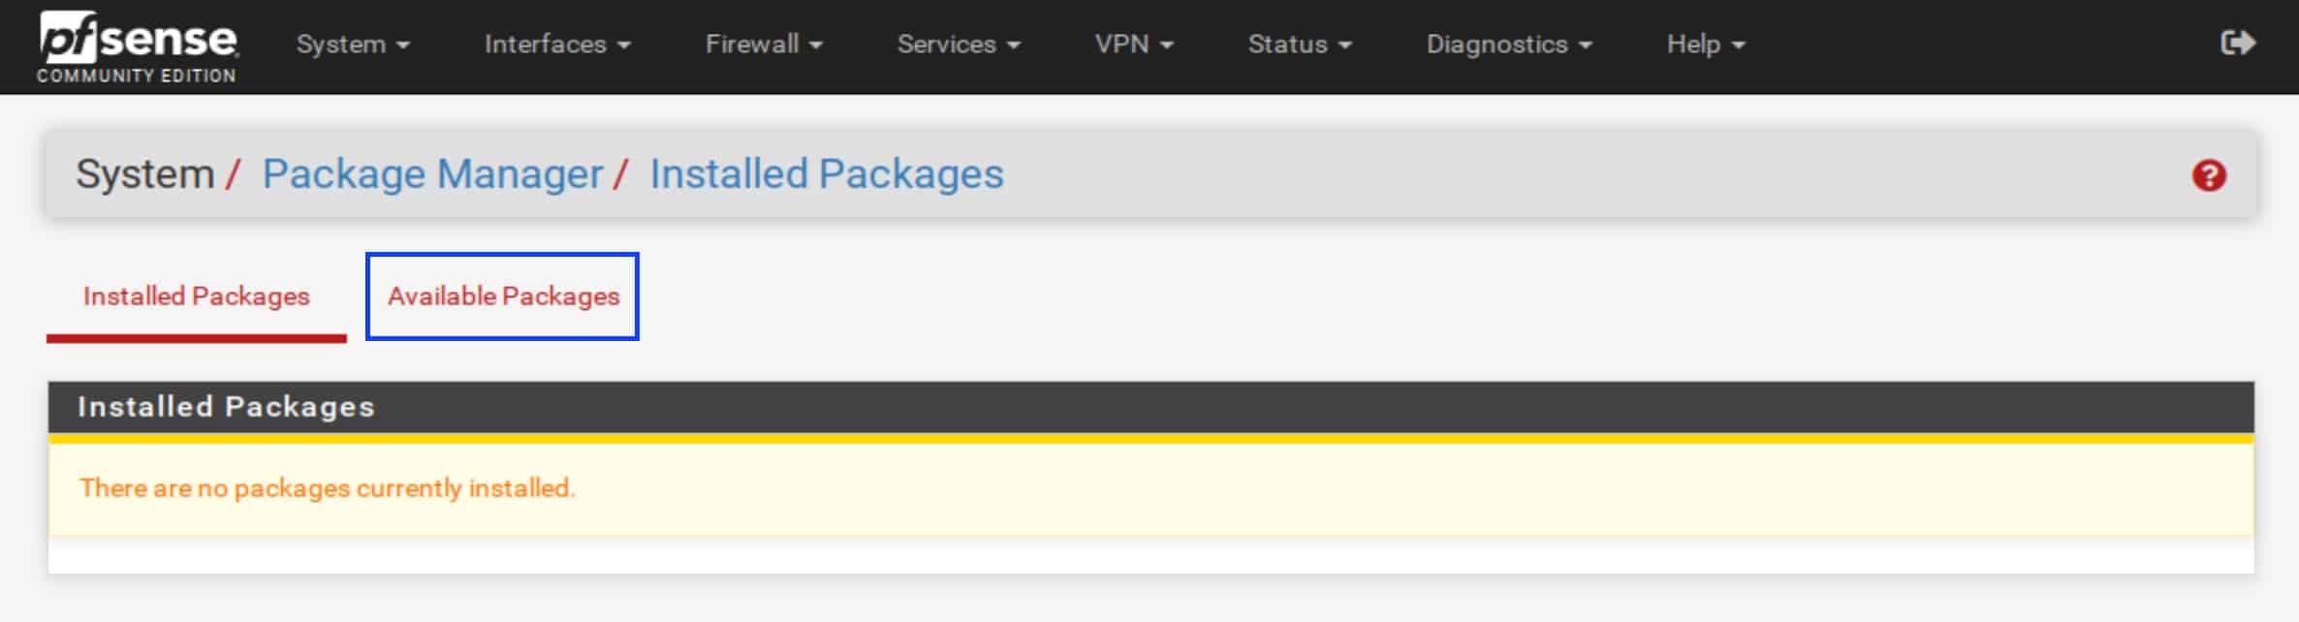Click the Installed Packages panel header
Viewport: 2299px width, 622px height.
tap(1150, 407)
